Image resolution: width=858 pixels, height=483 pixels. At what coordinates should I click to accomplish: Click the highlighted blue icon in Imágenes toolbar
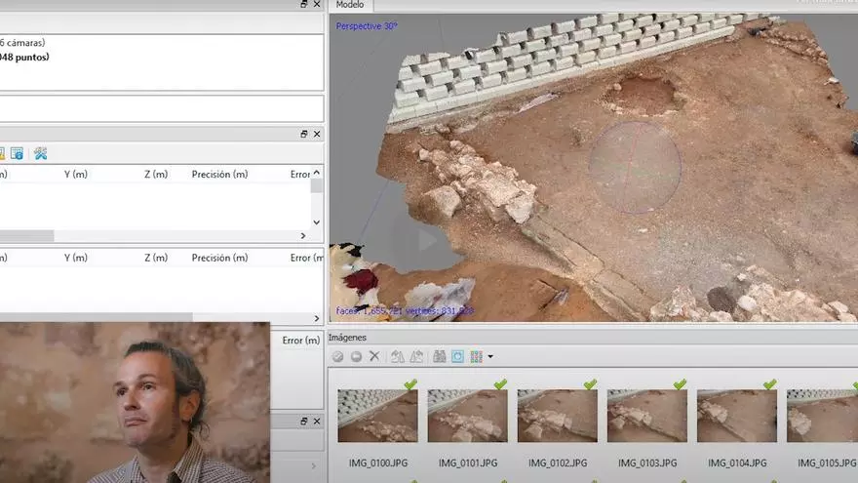point(457,357)
